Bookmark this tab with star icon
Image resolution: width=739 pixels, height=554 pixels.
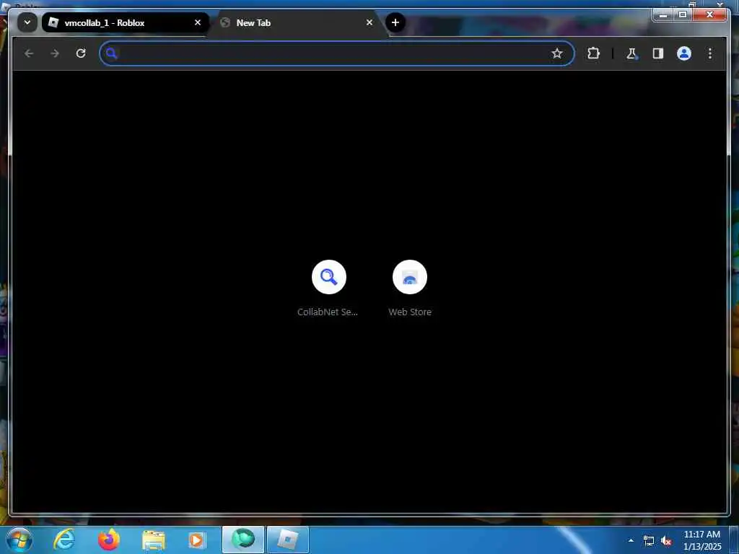(557, 53)
